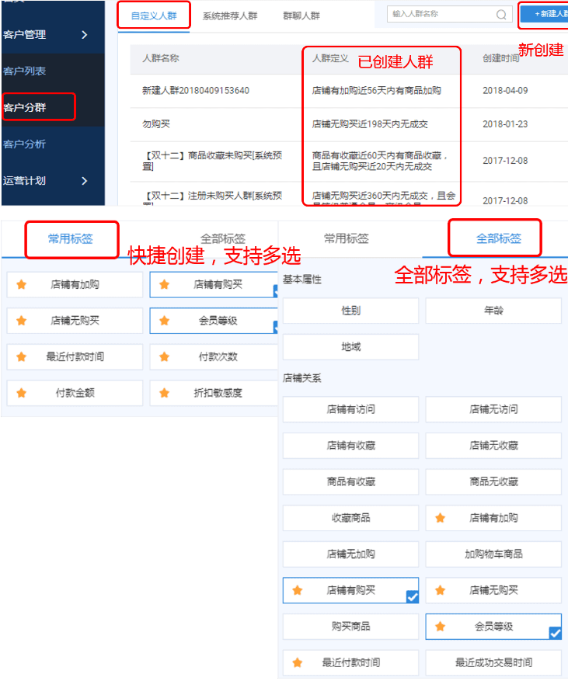Click the blue checkmark on 会员等级 under 店铺关系
This screenshot has height=681, width=568.
point(555,633)
